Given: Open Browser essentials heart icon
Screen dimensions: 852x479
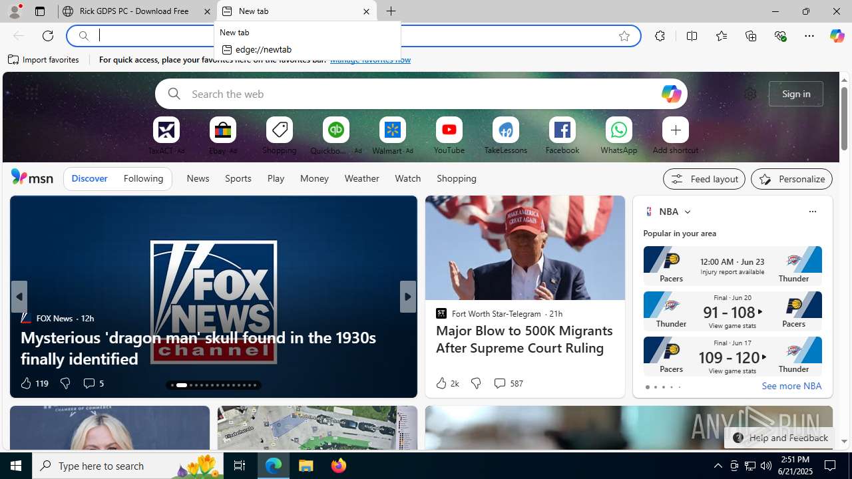Looking at the screenshot, I should click(x=780, y=36).
